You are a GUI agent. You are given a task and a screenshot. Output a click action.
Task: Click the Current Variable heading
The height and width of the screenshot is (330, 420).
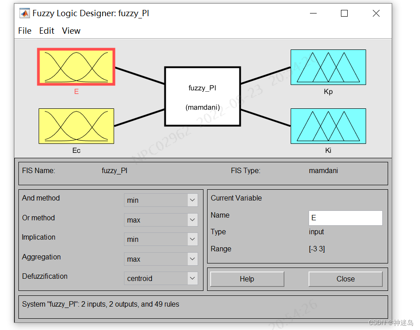point(236,198)
